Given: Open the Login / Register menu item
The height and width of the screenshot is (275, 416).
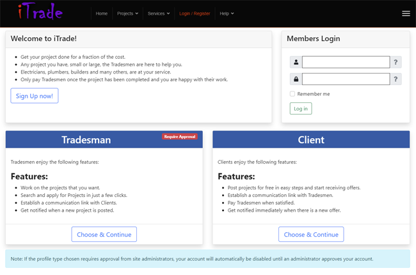Looking at the screenshot, I should click(195, 13).
